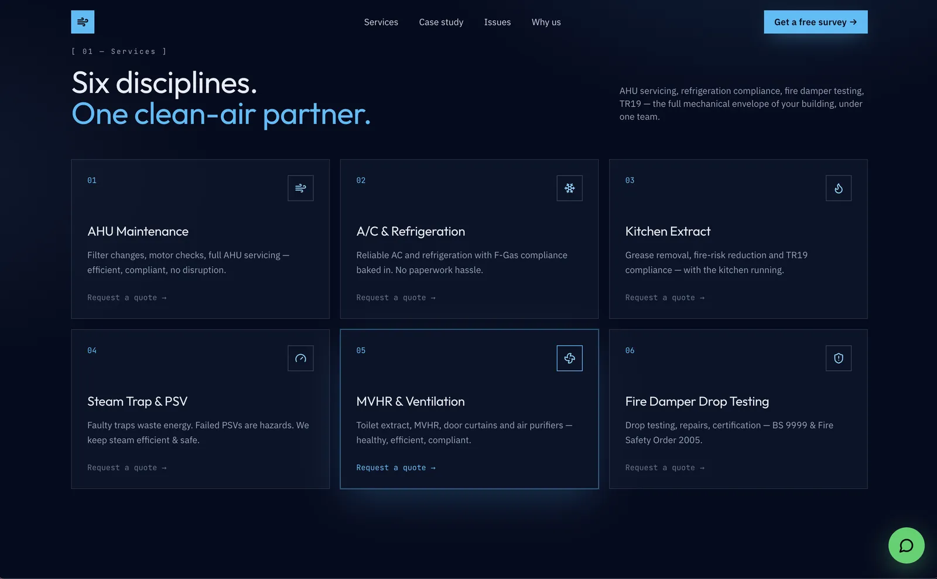Image resolution: width=937 pixels, height=579 pixels.
Task: Click the 'One clean-air partner.' headline
Action: [221, 114]
